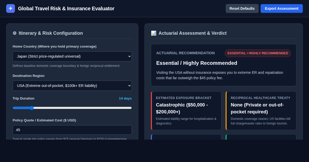Click the 'Policy Quote / Estimated Cost' label
Screen dimensions: 309x162
(44, 120)
